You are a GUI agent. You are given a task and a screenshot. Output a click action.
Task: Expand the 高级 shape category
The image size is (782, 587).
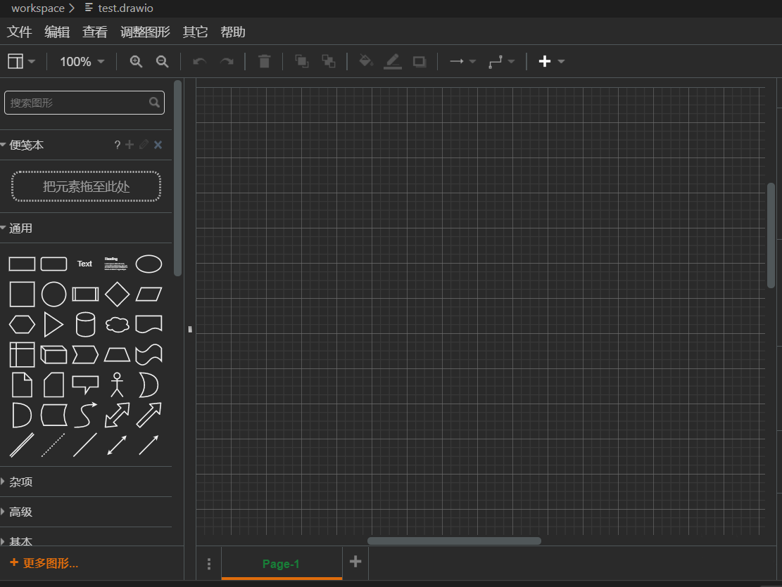click(19, 512)
